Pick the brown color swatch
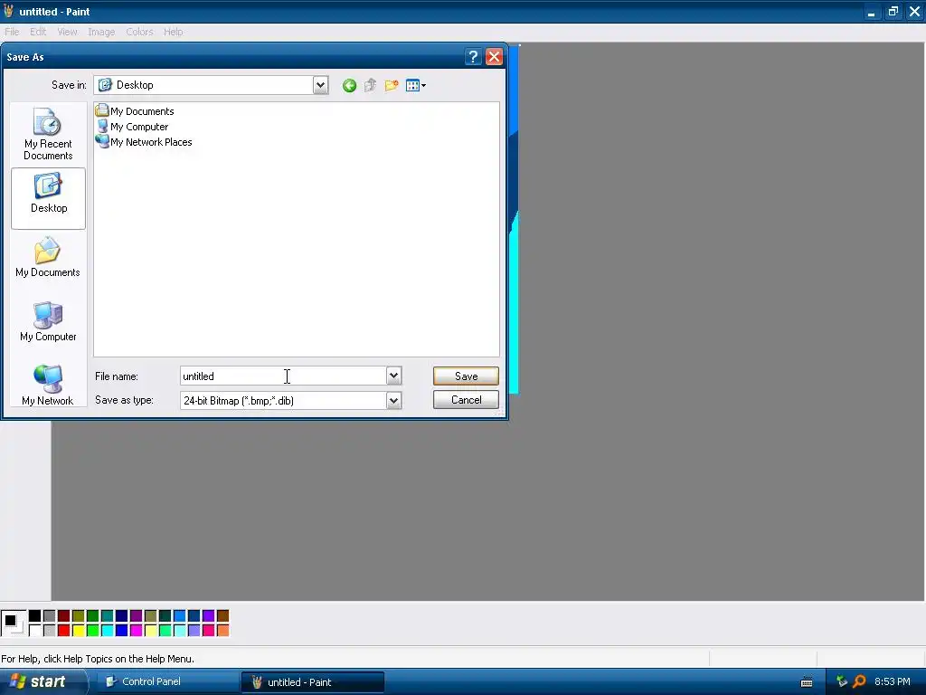The image size is (926, 695). tap(222, 615)
